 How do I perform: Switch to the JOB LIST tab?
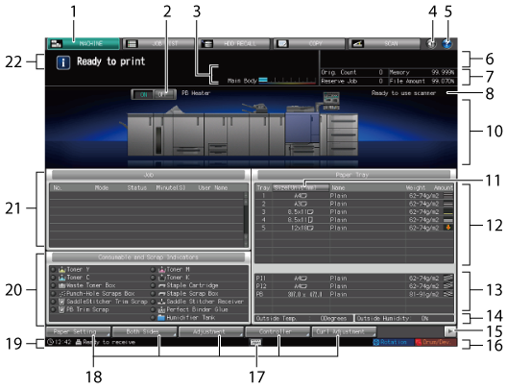(x=158, y=43)
